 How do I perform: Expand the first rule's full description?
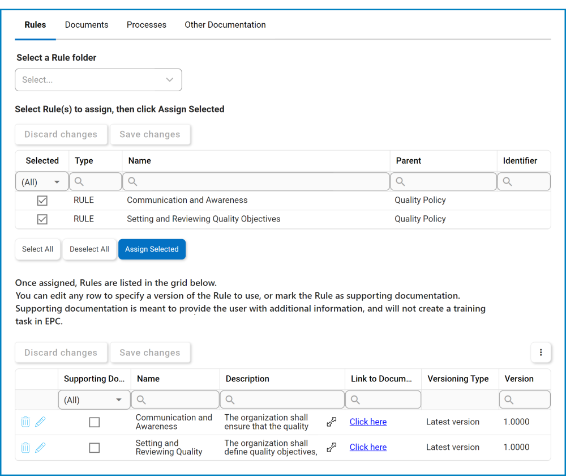pos(331,422)
